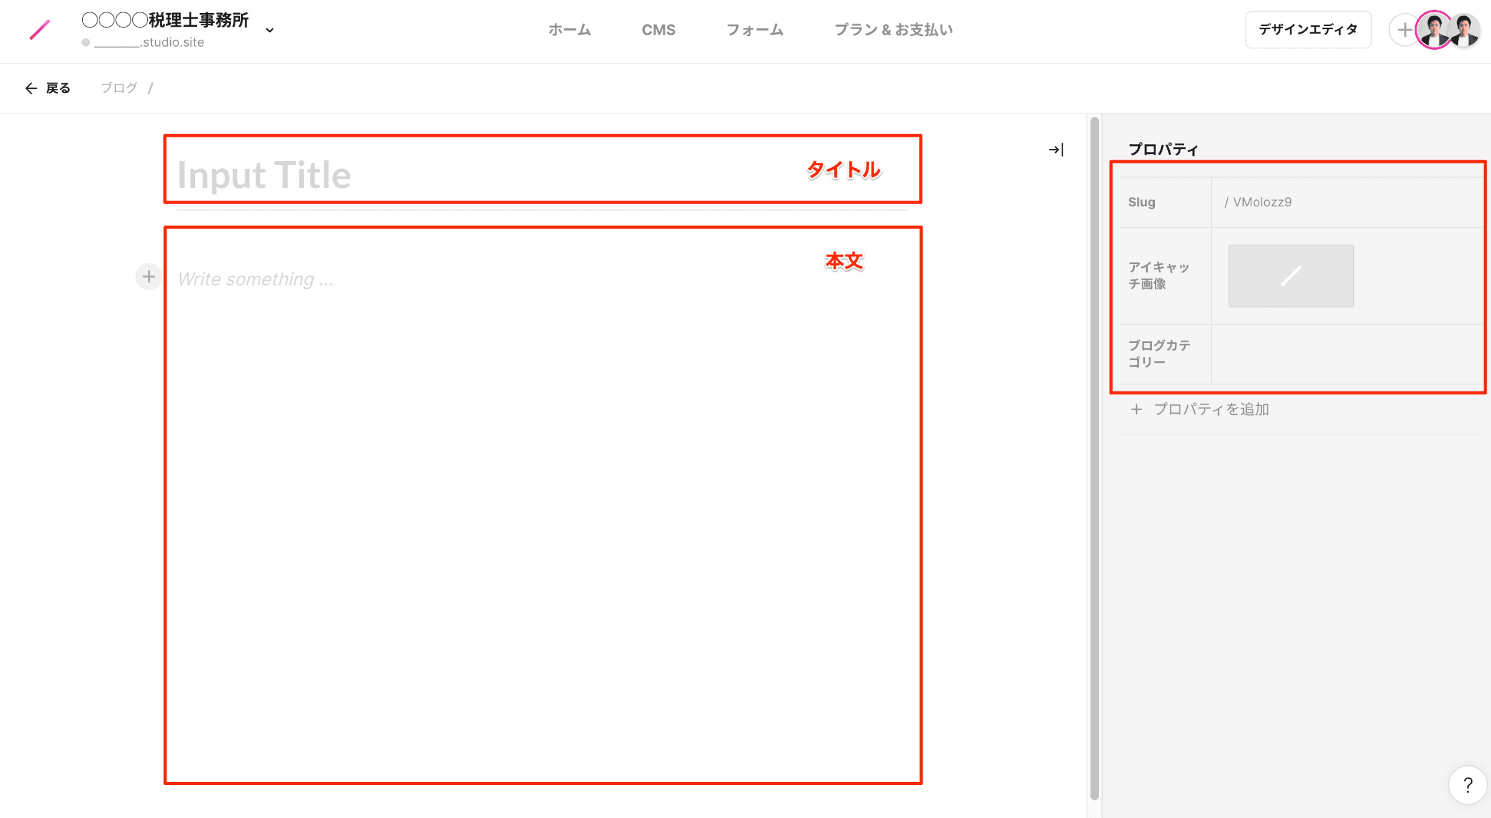1491x818 pixels.
Task: Open the ホーム tab
Action: [x=569, y=30]
